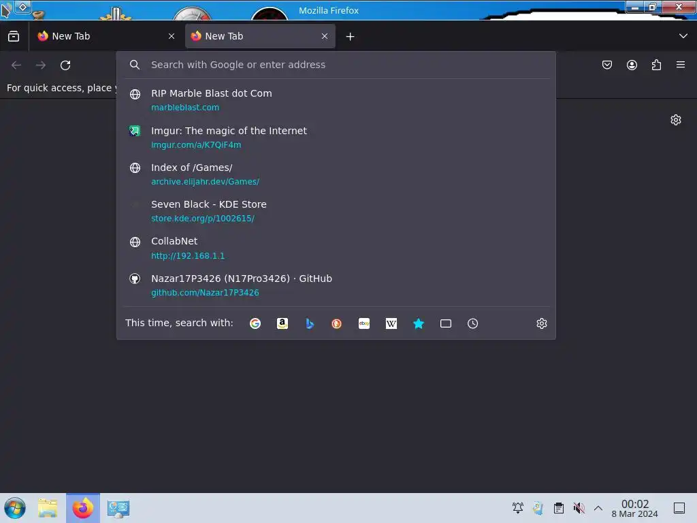Reload the current page
697x523 pixels.
pyautogui.click(x=65, y=65)
